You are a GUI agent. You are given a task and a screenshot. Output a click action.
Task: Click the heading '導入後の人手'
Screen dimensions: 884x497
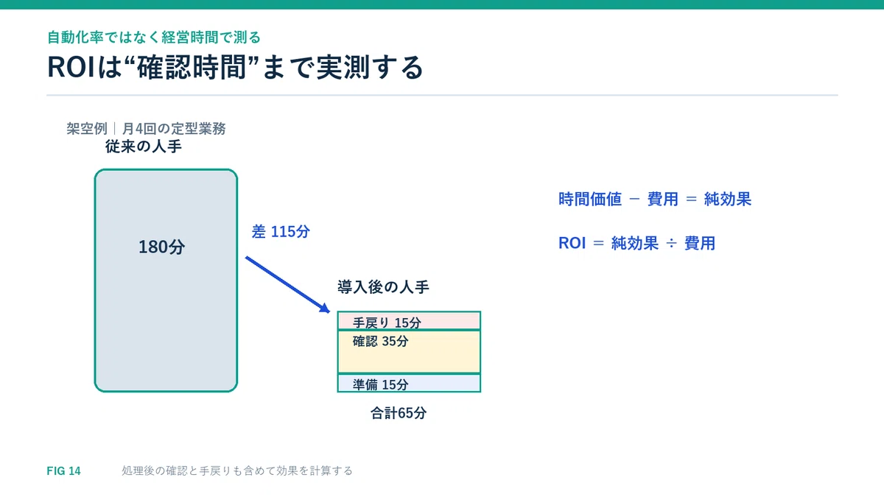[383, 288]
